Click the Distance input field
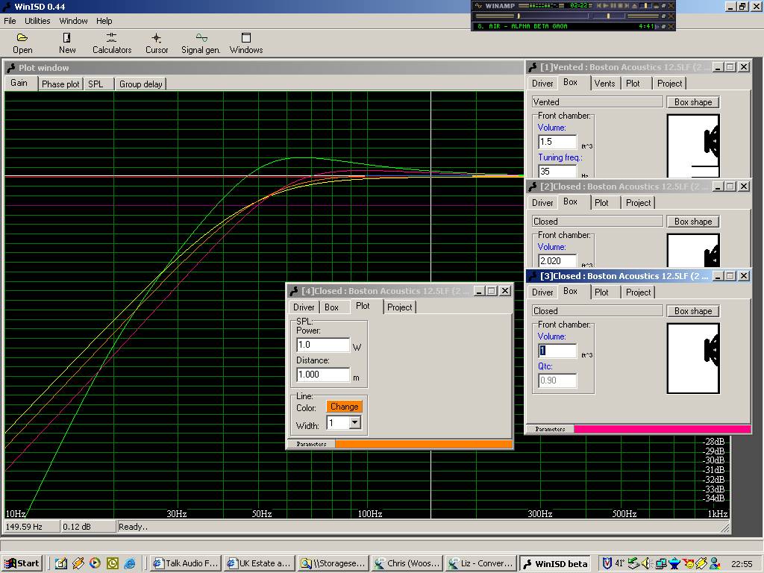Viewport: 764px width, 573px height. coord(322,375)
